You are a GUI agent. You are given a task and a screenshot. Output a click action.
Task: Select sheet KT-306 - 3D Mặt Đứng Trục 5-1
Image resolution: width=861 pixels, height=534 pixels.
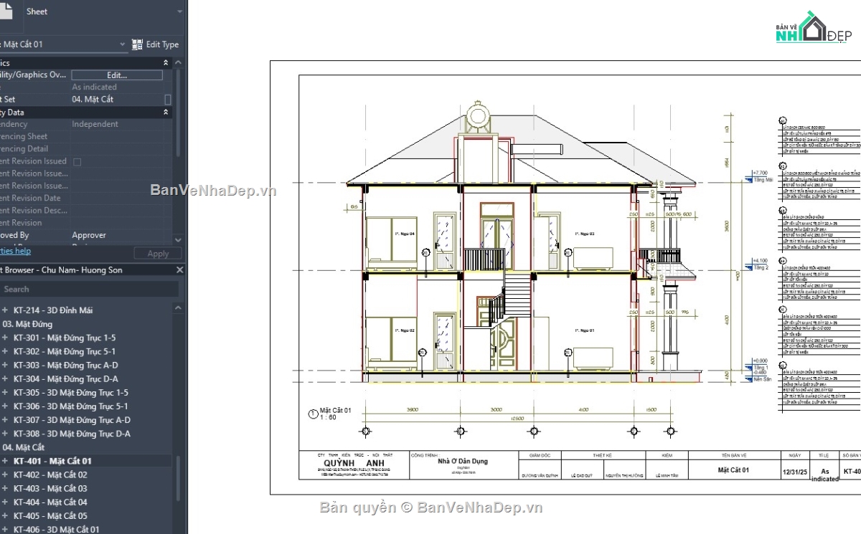71,406
